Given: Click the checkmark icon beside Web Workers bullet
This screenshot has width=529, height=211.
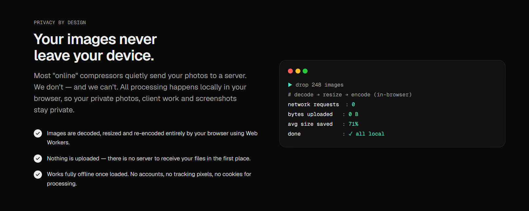Looking at the screenshot, I should click(x=38, y=133).
